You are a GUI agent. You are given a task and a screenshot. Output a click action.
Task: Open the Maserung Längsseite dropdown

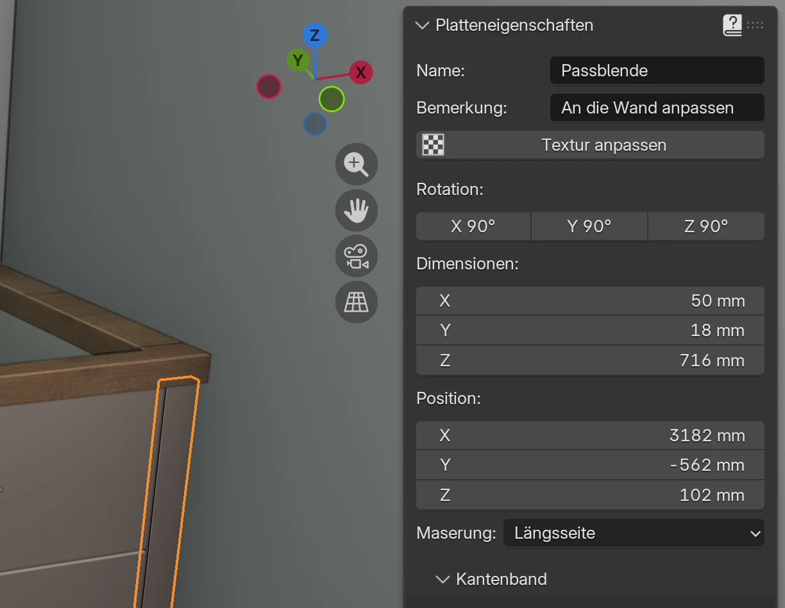pyautogui.click(x=634, y=533)
